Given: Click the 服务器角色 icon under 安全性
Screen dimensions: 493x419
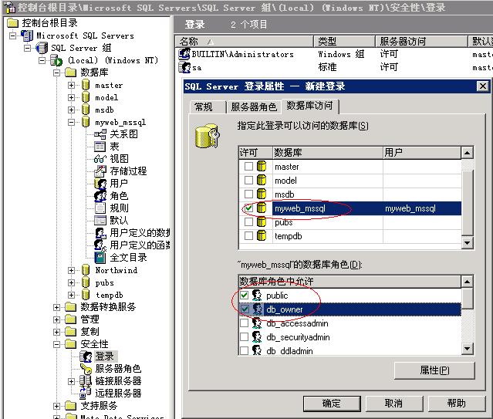Looking at the screenshot, I should point(86,368).
